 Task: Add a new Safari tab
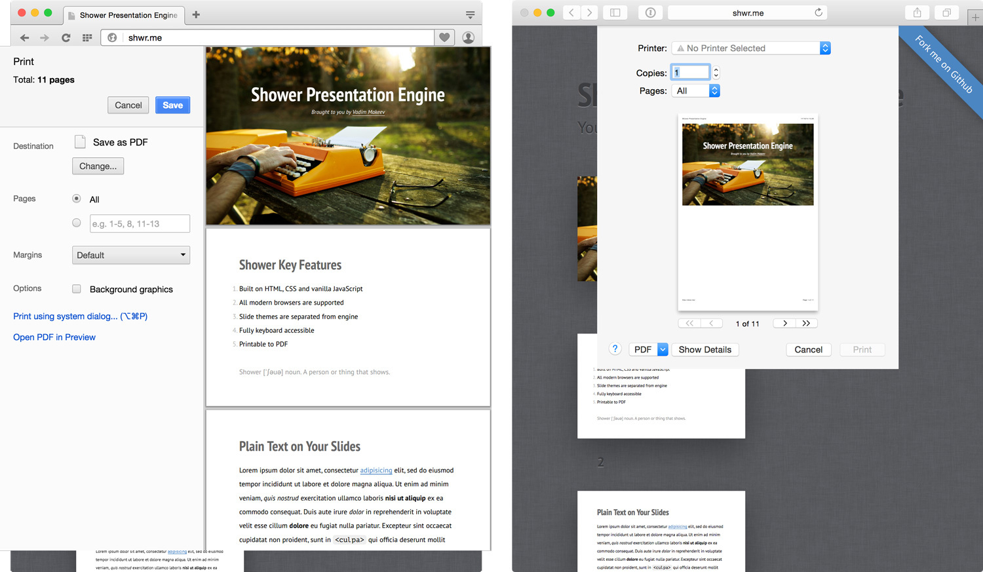point(975,18)
